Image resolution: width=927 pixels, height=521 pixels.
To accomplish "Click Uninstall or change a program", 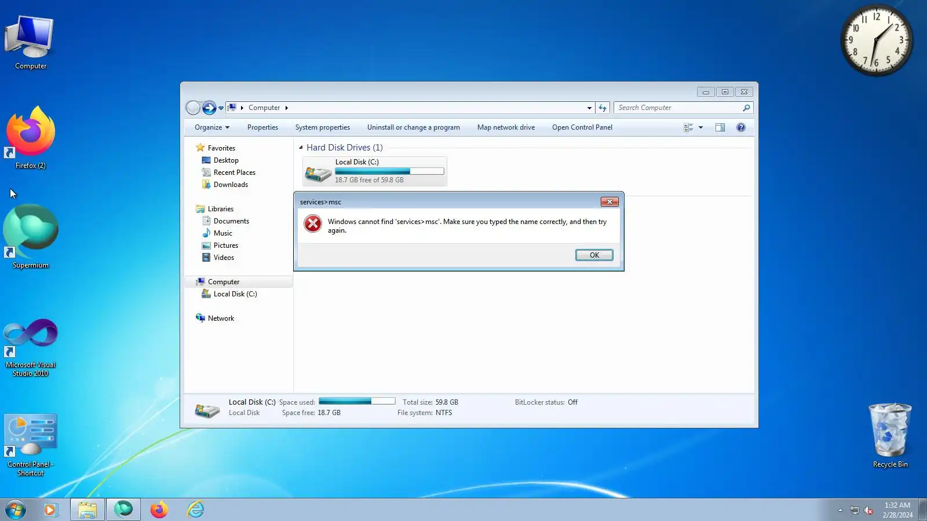I will [x=414, y=127].
